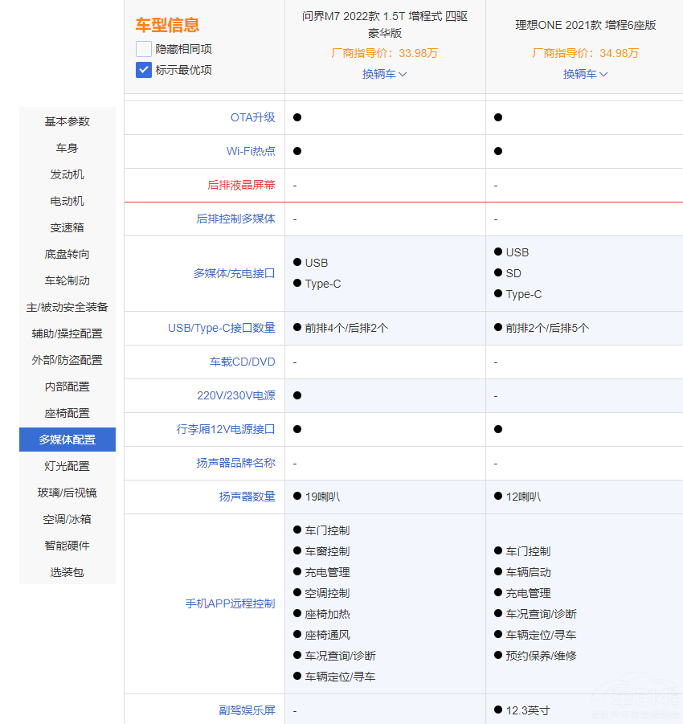Click the 220V/230V电源 parameter label
This screenshot has width=683, height=724.
tap(235, 395)
